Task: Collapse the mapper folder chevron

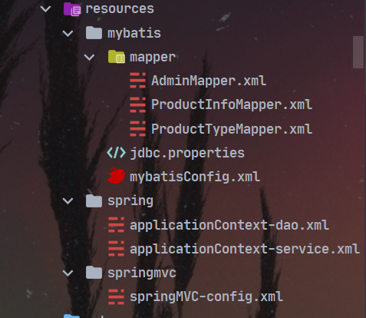Action: [x=90, y=57]
